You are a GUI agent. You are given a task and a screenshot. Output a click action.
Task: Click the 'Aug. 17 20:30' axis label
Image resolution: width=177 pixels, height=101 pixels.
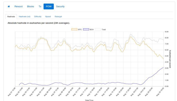(x=127, y=92)
